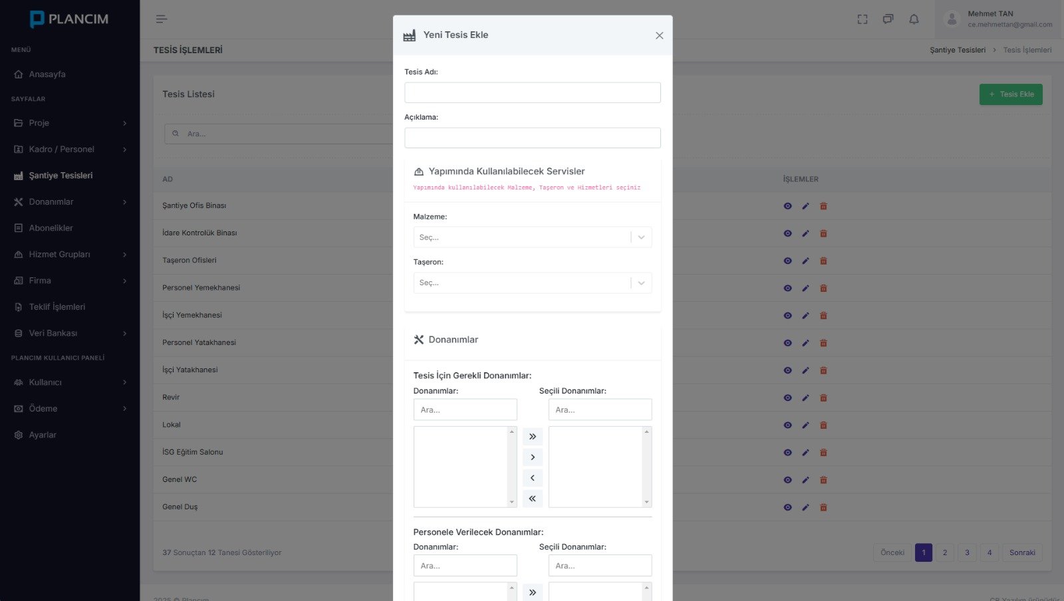Open the notifications bell icon
The image size is (1064, 601).
point(914,19)
